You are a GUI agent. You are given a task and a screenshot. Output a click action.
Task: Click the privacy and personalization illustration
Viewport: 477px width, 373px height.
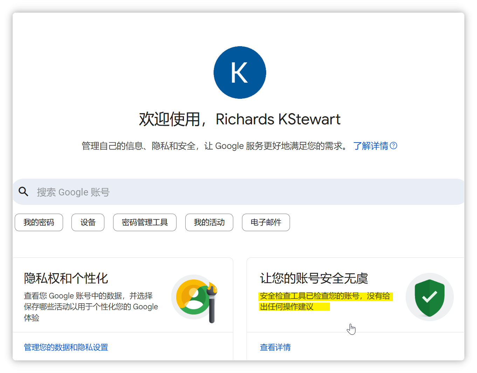tap(194, 298)
